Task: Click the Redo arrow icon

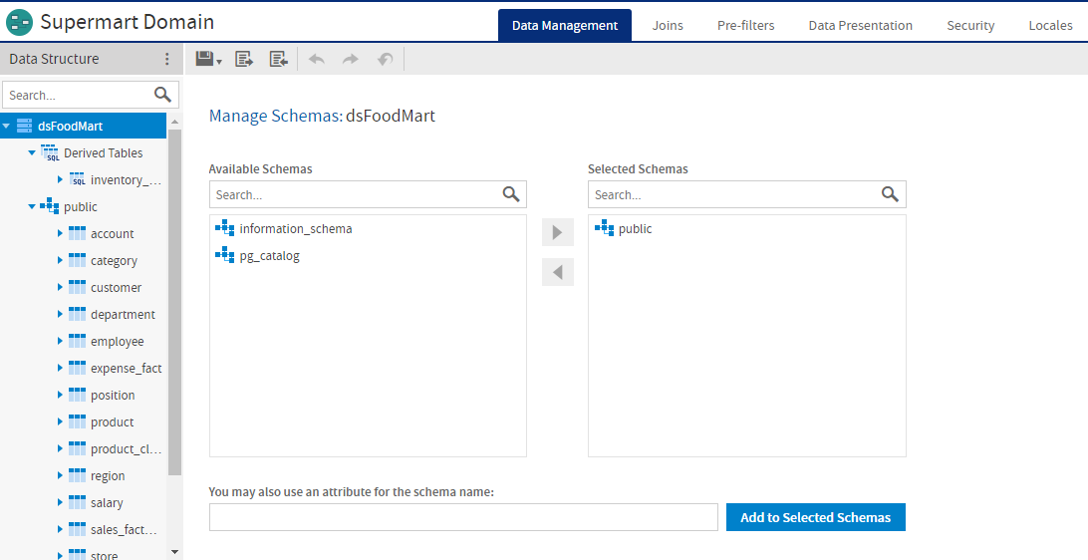Action: point(351,59)
